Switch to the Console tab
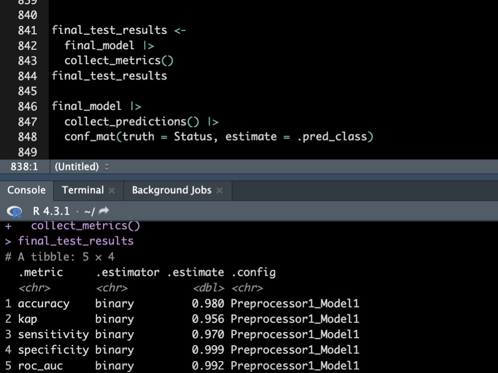Screen dimensions: 498x373 tap(26, 190)
